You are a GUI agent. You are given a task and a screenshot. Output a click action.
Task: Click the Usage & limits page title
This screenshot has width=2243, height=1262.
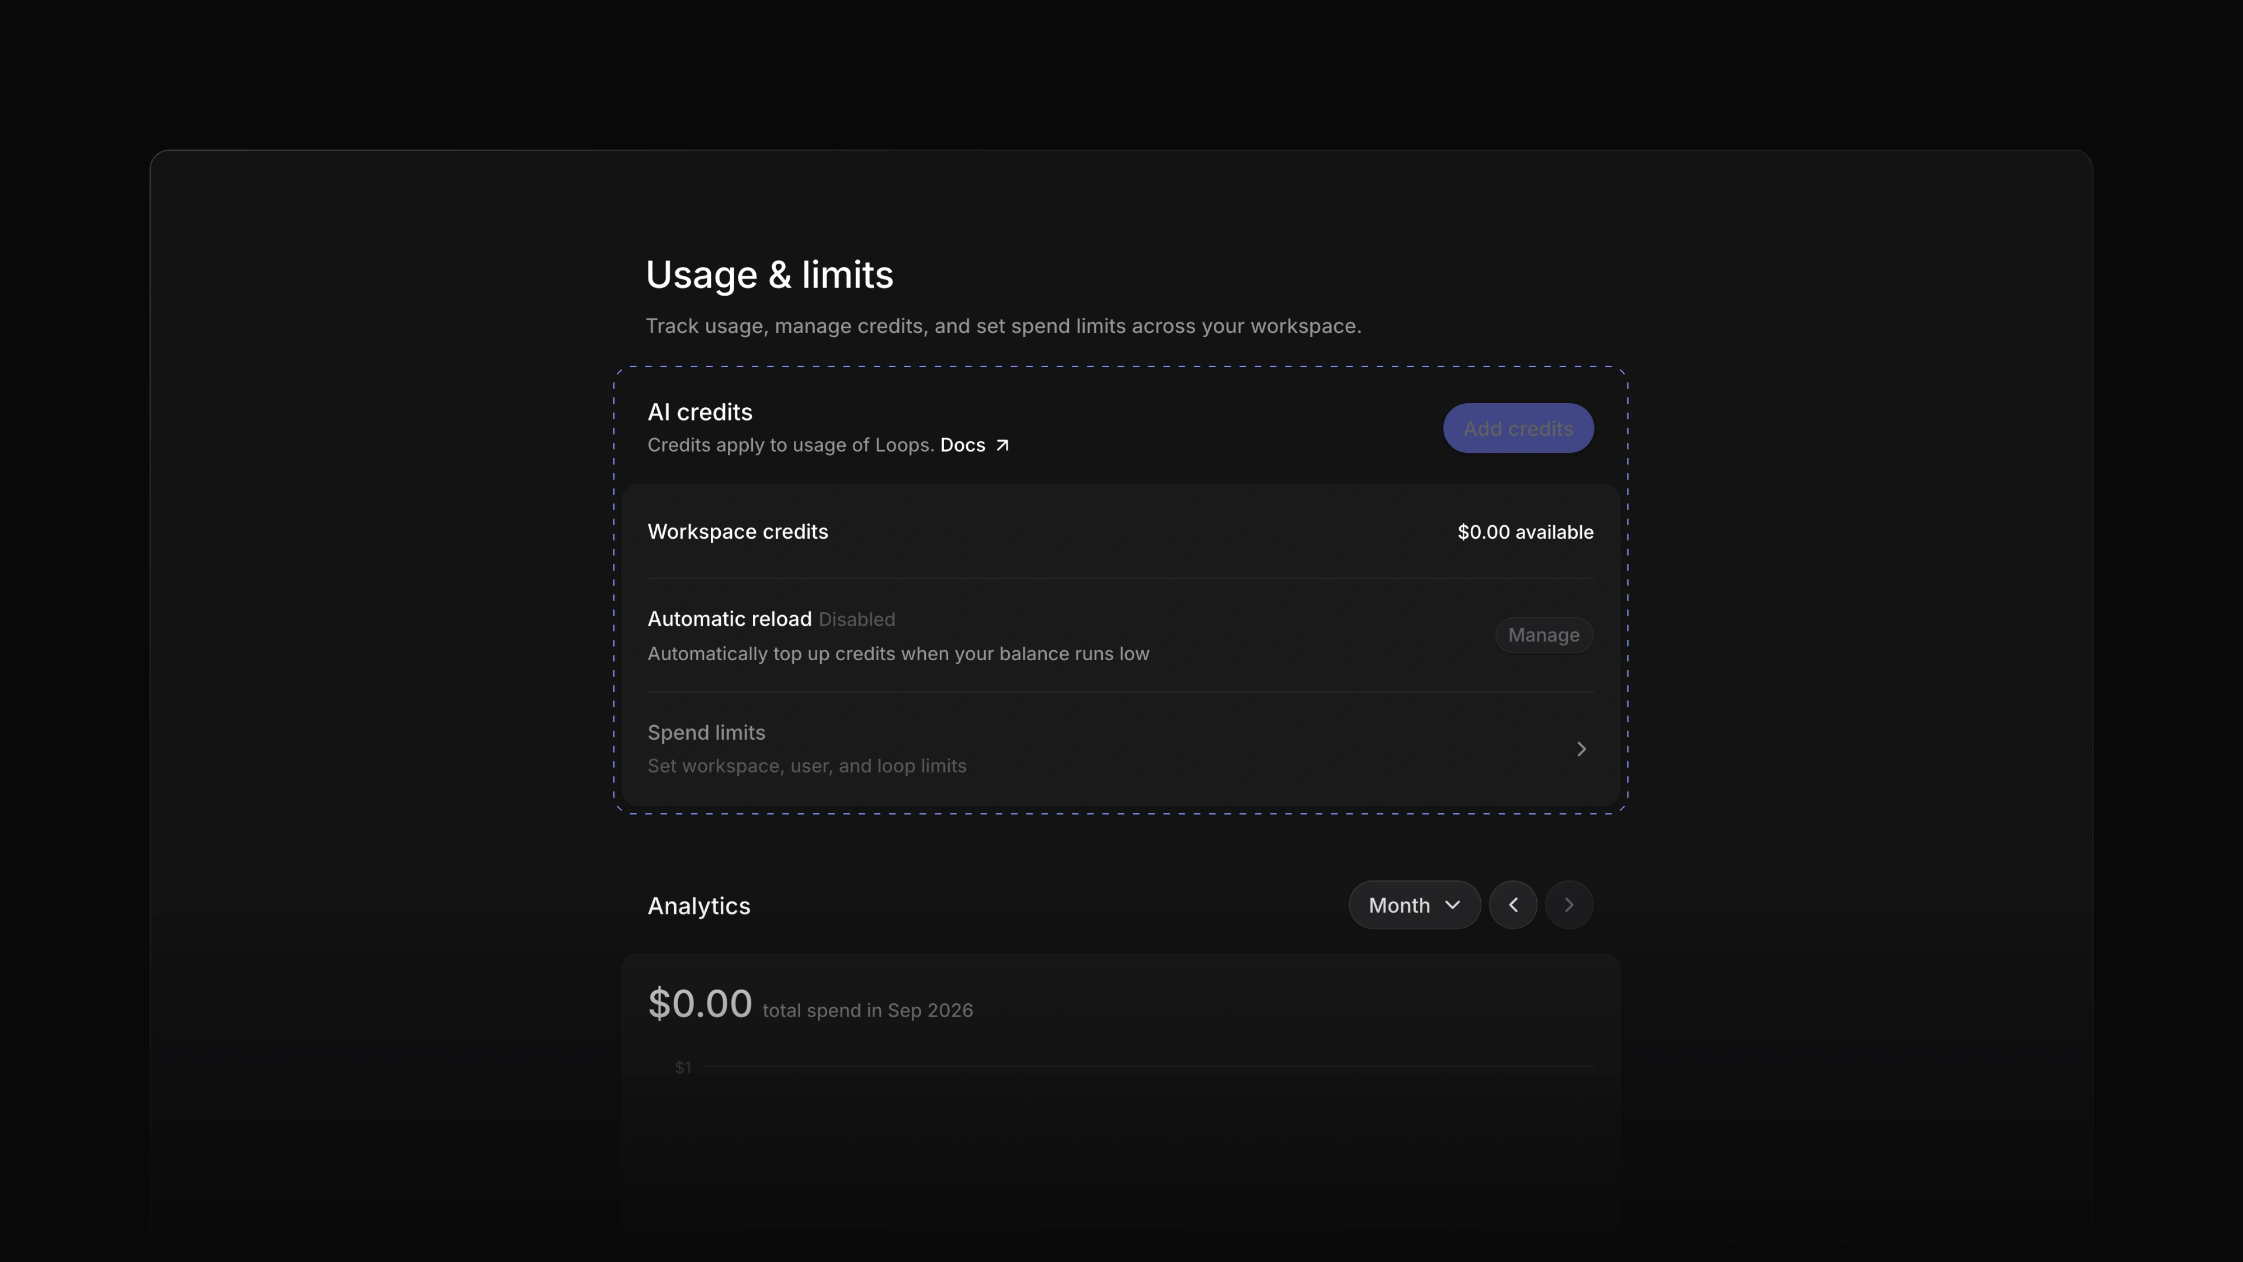click(x=770, y=275)
